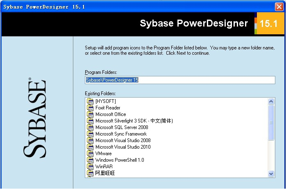Click the folder list scroll down arrow
This screenshot has width=286, height=196.
[x=271, y=174]
